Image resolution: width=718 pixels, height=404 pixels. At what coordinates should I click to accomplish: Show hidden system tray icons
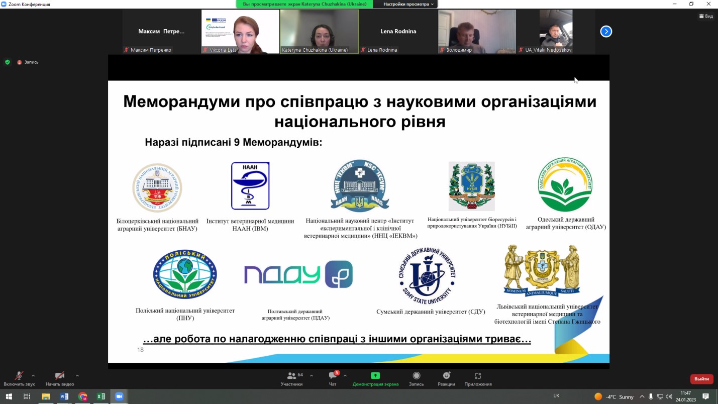tap(642, 397)
